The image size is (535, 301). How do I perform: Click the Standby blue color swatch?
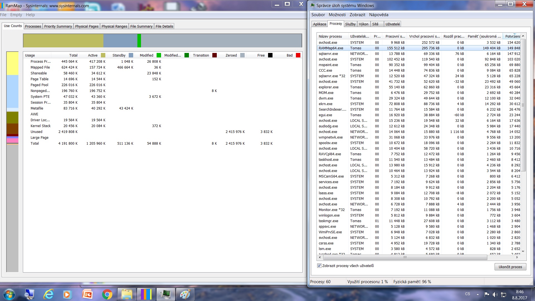click(x=131, y=55)
